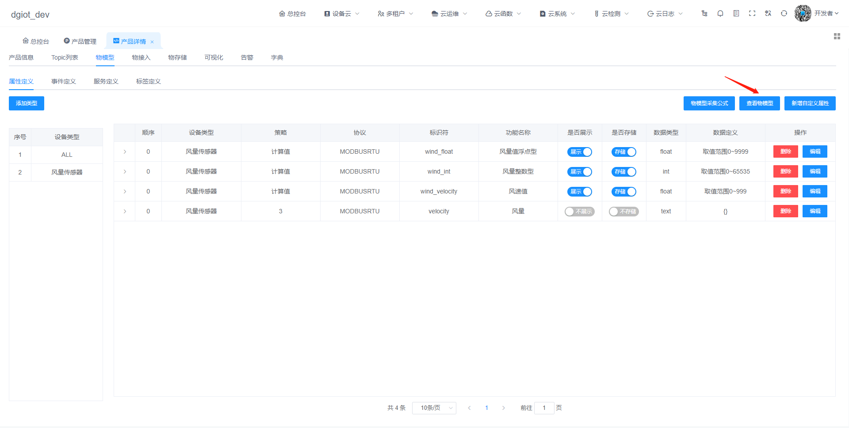This screenshot has width=849, height=428.
Task: Open 物接入 tab
Action: coord(141,57)
